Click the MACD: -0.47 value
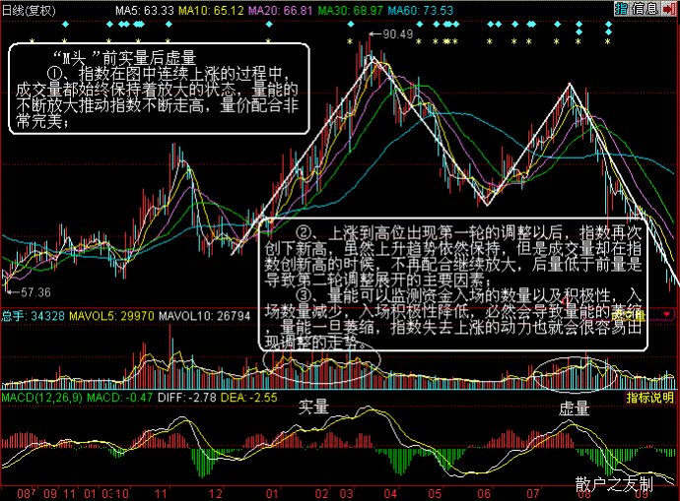This screenshot has width=680, height=501. [x=119, y=397]
